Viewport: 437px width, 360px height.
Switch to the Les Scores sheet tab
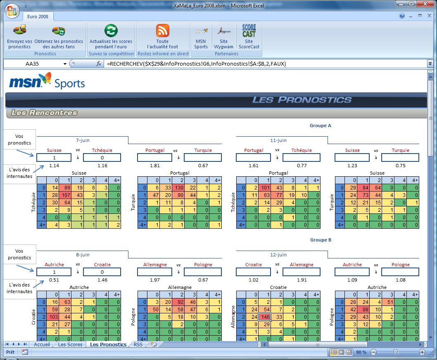70,344
